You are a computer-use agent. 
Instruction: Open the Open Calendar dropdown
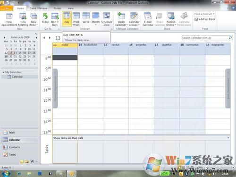pyautogui.click(x=121, y=19)
